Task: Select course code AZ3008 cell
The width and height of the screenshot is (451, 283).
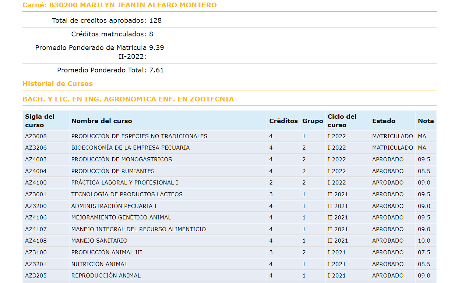Action: coord(36,136)
